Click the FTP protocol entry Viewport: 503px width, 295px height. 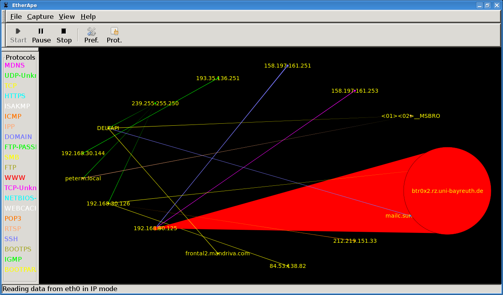[x=11, y=167]
